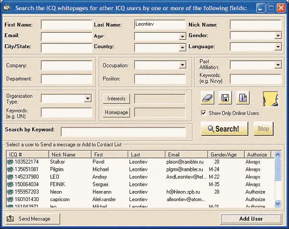Sort results by Gender/Age column header

[226, 154]
